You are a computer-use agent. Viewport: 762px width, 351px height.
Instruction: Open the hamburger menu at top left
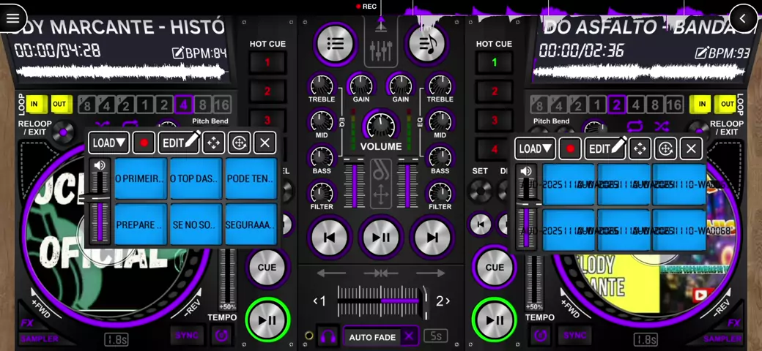tap(12, 18)
